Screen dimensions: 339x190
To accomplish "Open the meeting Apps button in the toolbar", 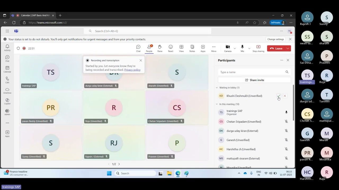I will (203, 48).
